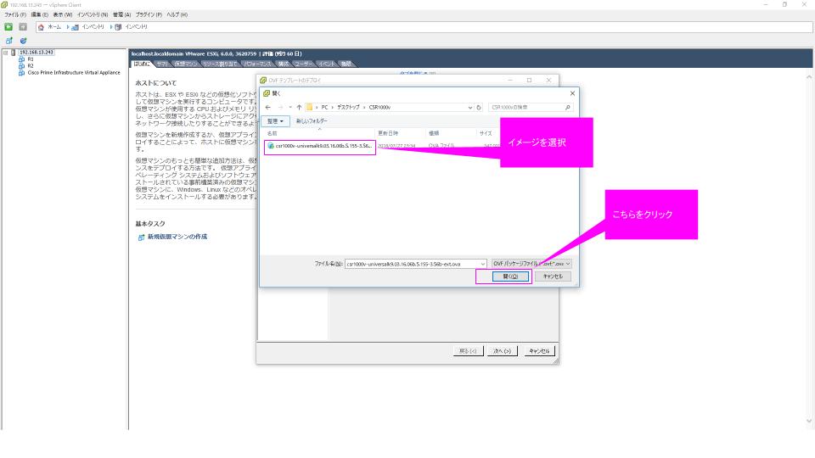Click the chevron after デスクトップ in path
Image resolution: width=815 pixels, height=458 pixels.
pyautogui.click(x=364, y=108)
